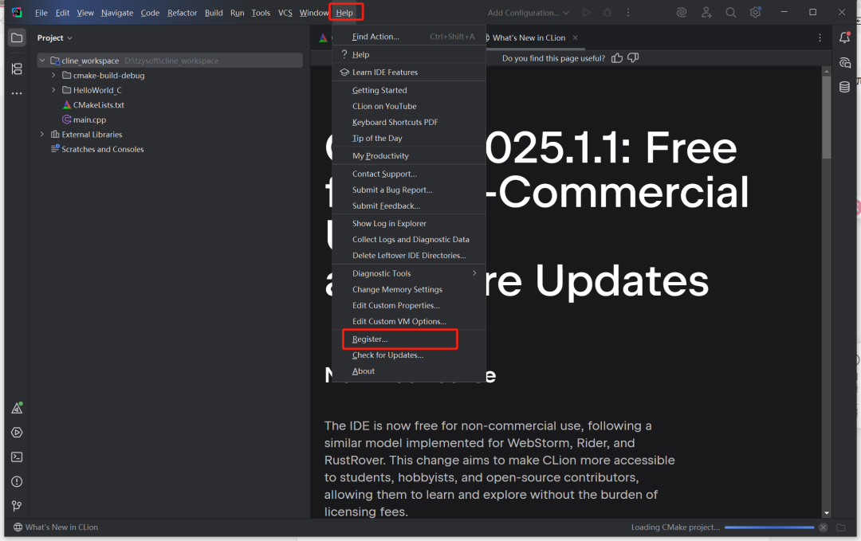This screenshot has width=861, height=541.
Task: Open About from Help menu
Action: point(408,371)
